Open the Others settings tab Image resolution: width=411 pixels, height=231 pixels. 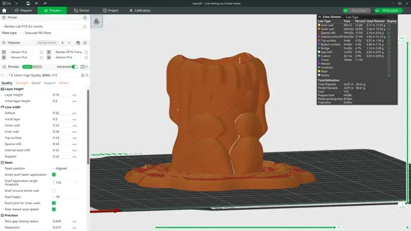click(64, 83)
